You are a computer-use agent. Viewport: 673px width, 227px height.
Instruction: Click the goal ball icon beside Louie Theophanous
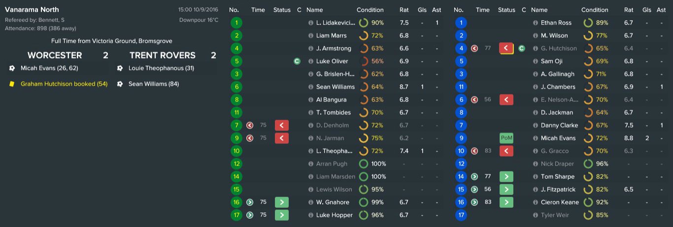(120, 68)
